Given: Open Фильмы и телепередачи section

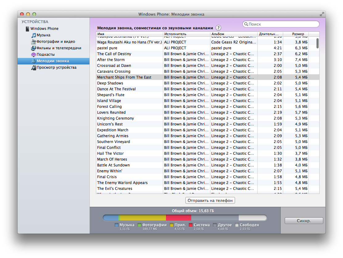Looking at the screenshot, I should pos(59,48).
